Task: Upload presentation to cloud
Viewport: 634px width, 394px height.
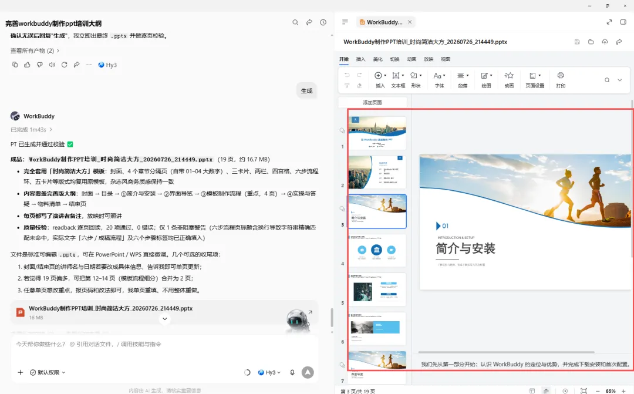Action: (605, 42)
